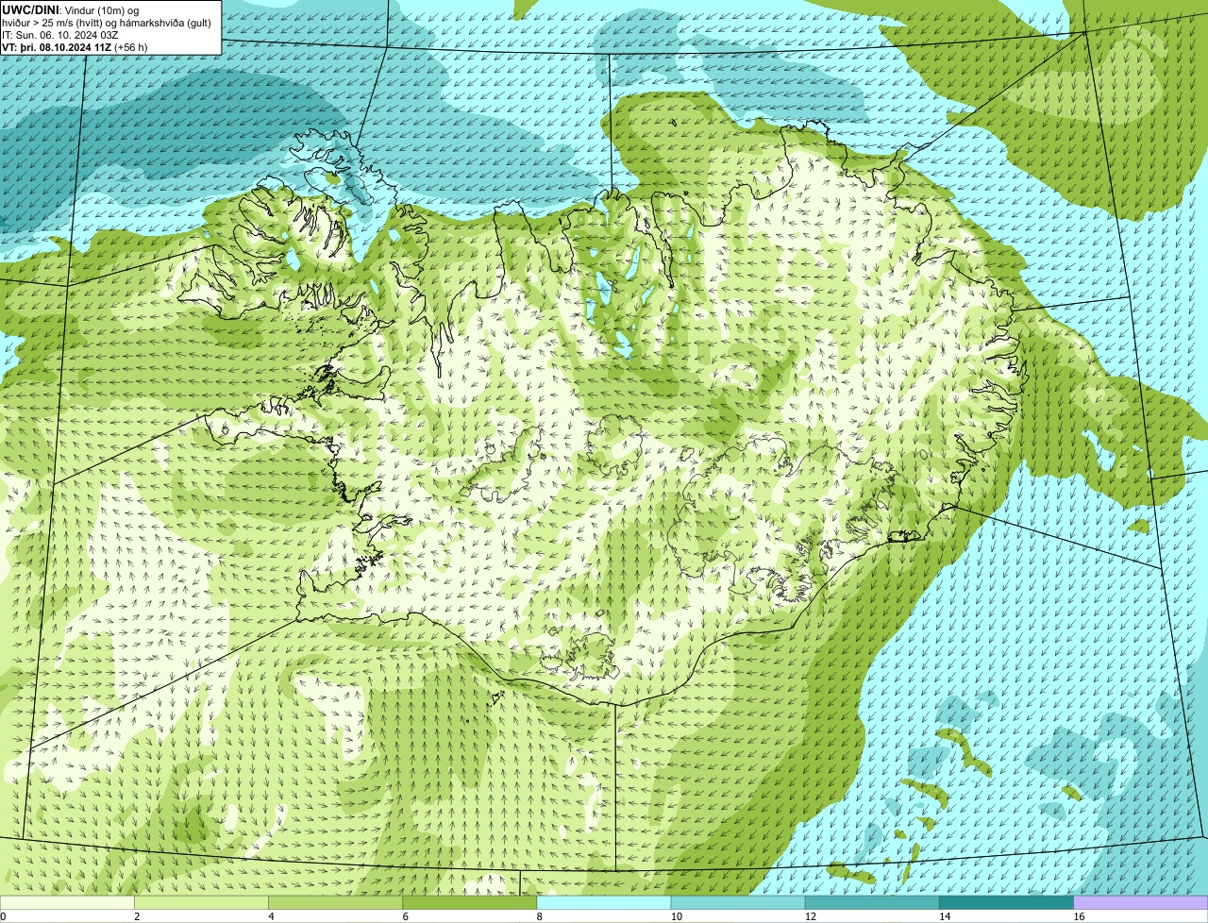The width and height of the screenshot is (1208, 923).
Task: Click the legend scale label "16"
Action: [x=1078, y=916]
